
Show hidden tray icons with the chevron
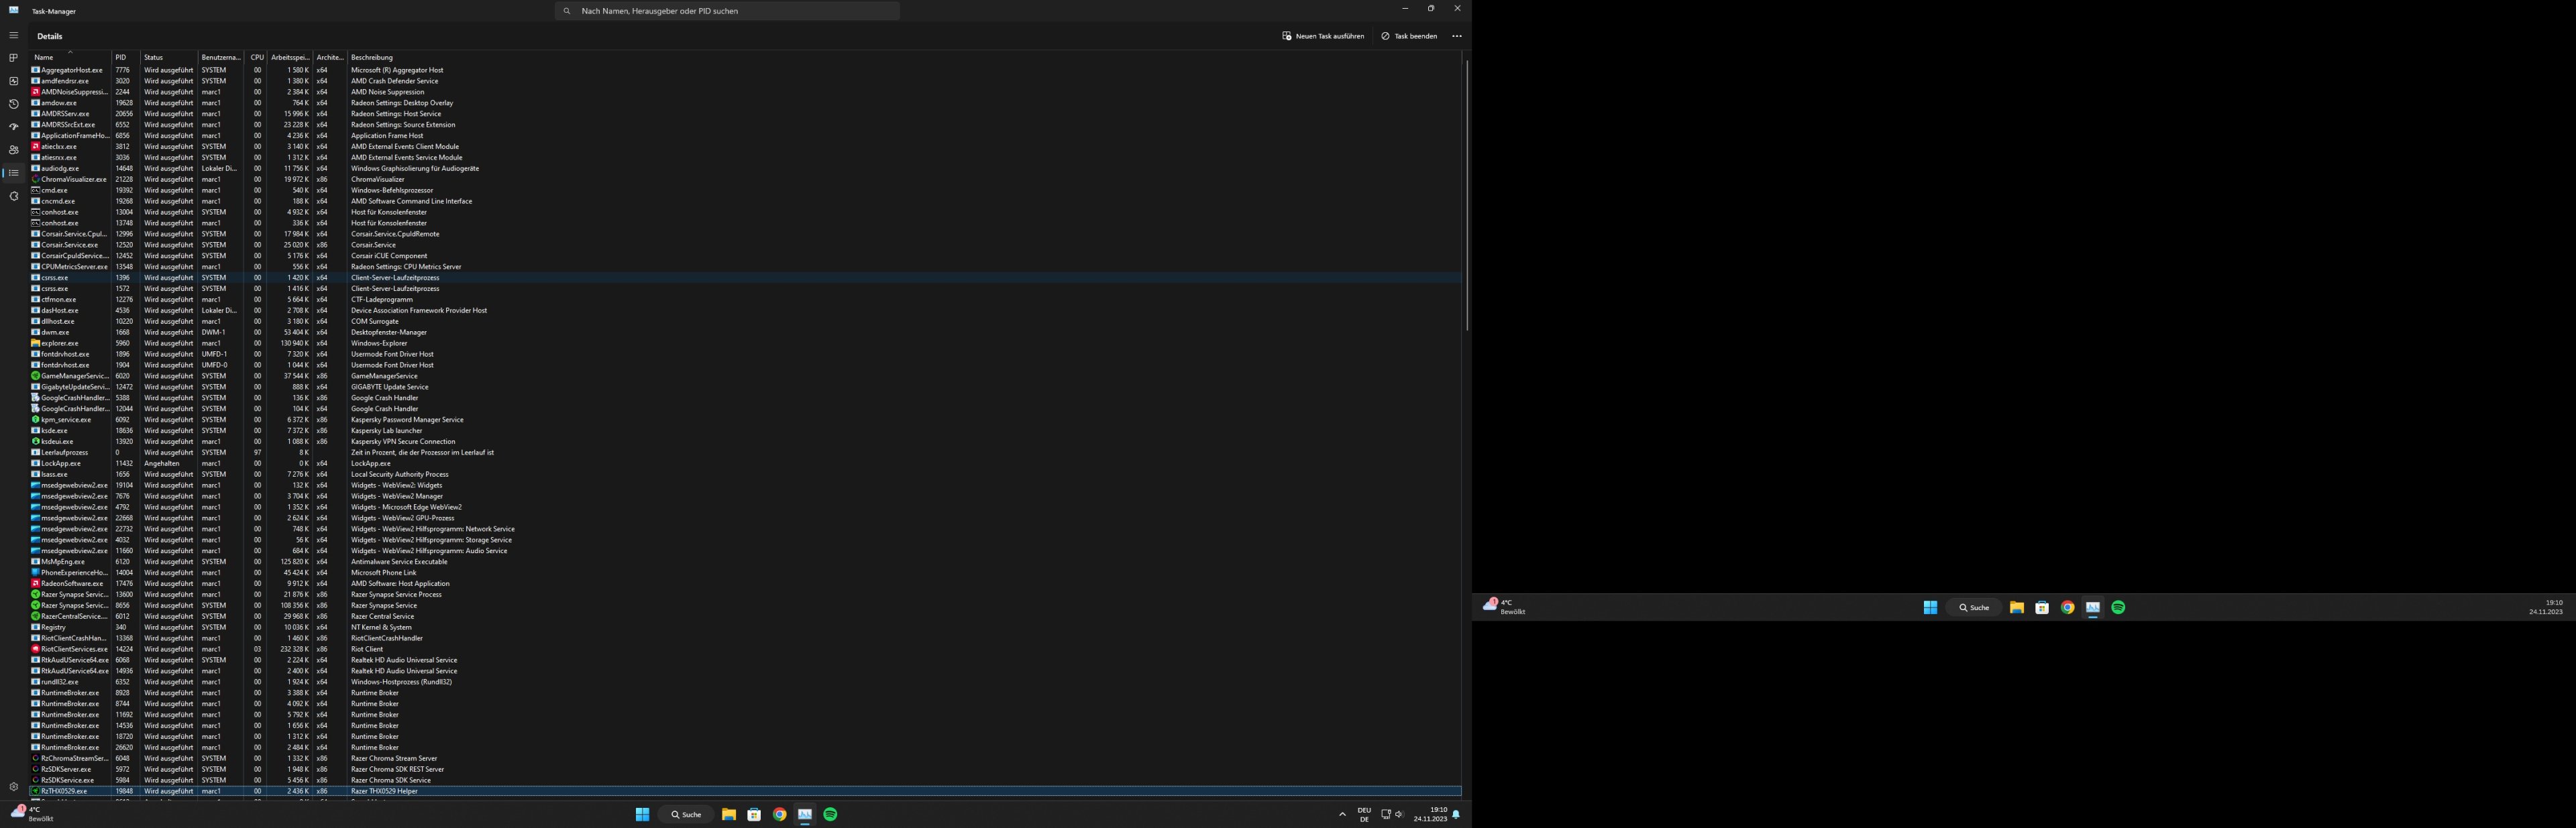click(x=1342, y=814)
